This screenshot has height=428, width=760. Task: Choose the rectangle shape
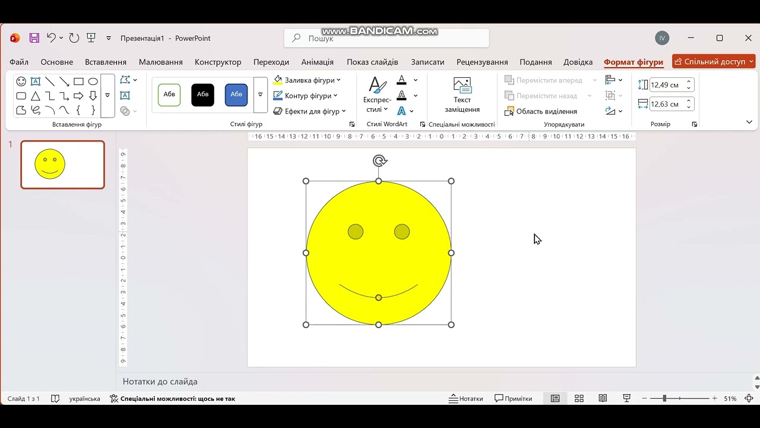78,81
